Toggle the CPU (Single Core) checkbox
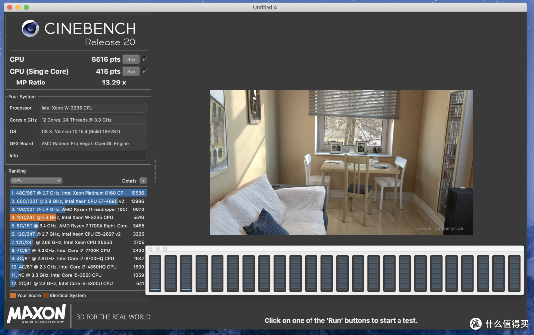The image size is (534, 335). (x=145, y=71)
